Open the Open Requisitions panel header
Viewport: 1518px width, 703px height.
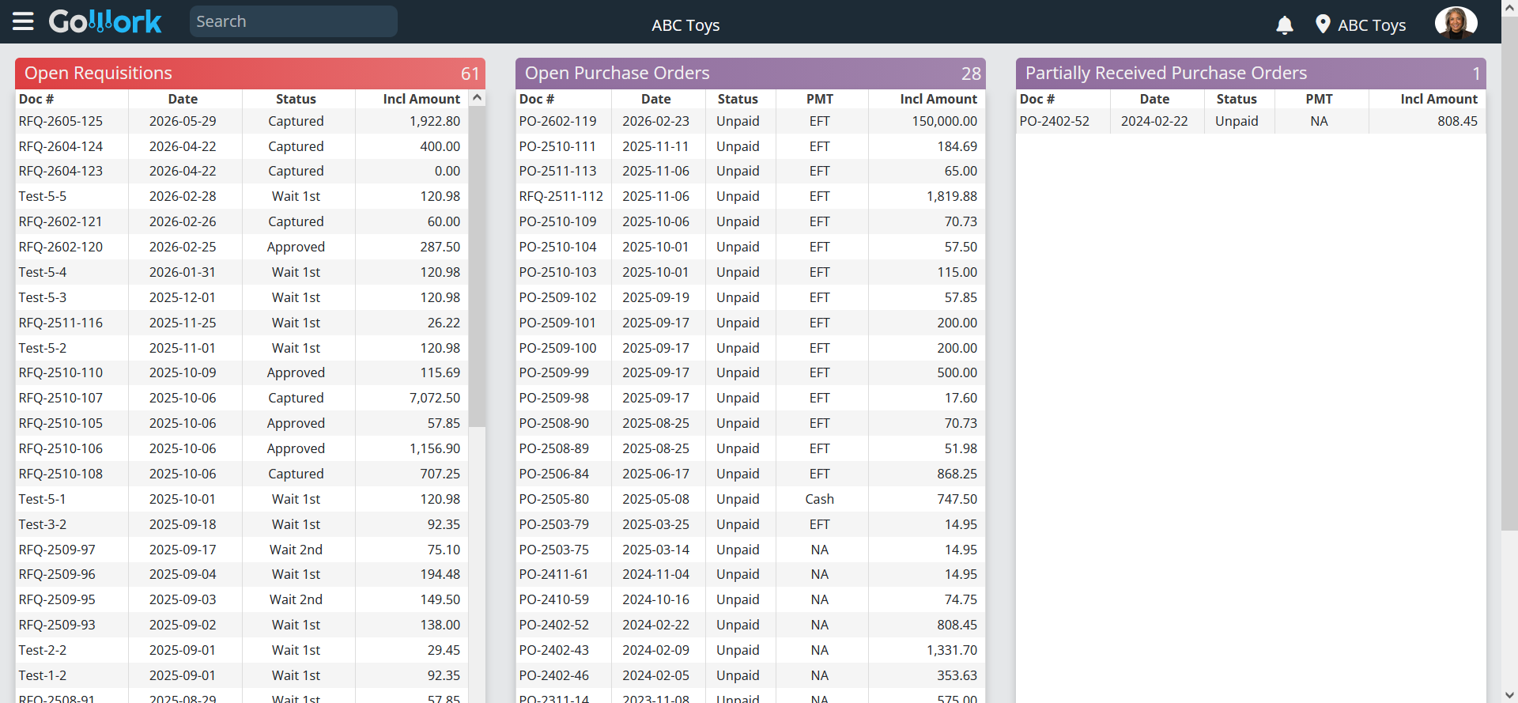[x=250, y=74]
